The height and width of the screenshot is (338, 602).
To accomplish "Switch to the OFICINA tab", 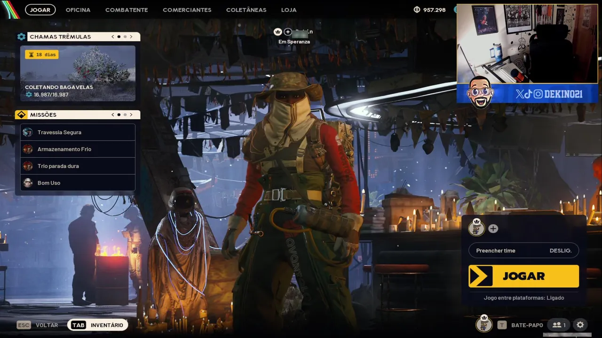I will coord(78,10).
